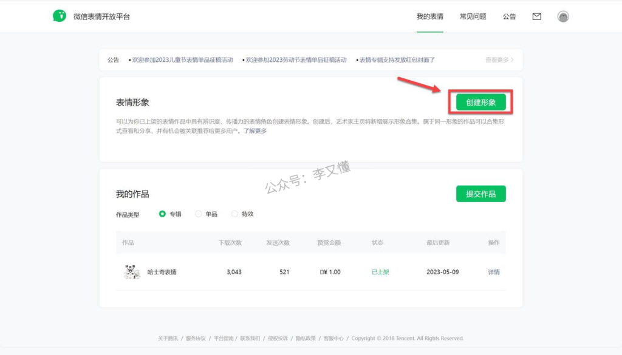The image size is (622, 355).
Task: Open the 2023儿童节 announcement link
Action: point(182,60)
